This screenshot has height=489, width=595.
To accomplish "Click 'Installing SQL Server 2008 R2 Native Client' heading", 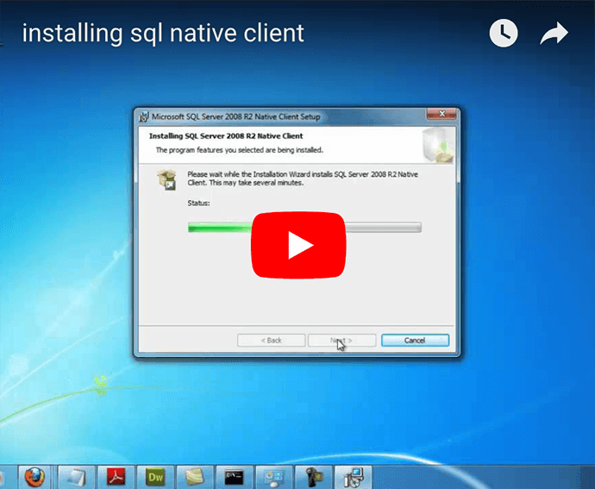I will click(x=226, y=136).
